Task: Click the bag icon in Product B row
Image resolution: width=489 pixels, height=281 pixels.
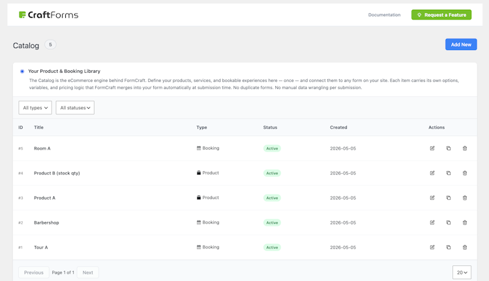Action: (199, 173)
